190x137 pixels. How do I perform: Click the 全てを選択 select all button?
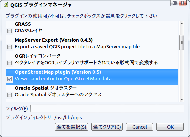point(71,127)
